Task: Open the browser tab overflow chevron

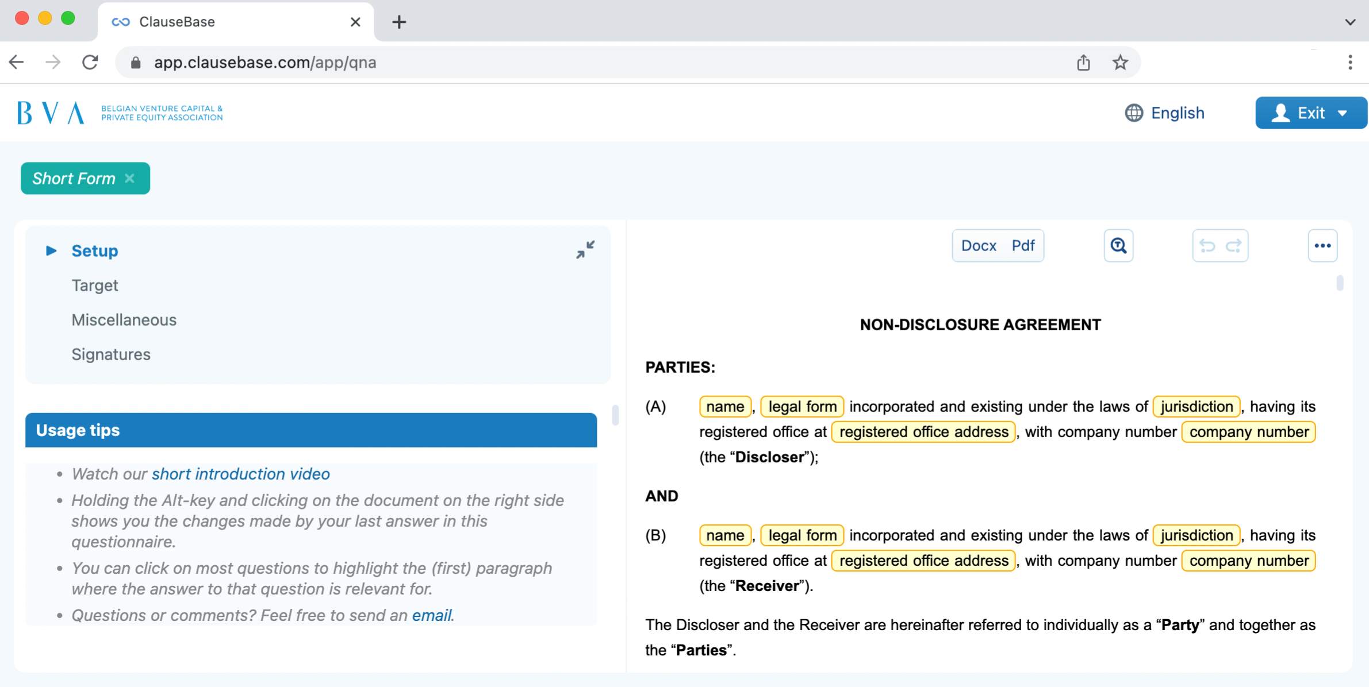Action: (x=1351, y=22)
